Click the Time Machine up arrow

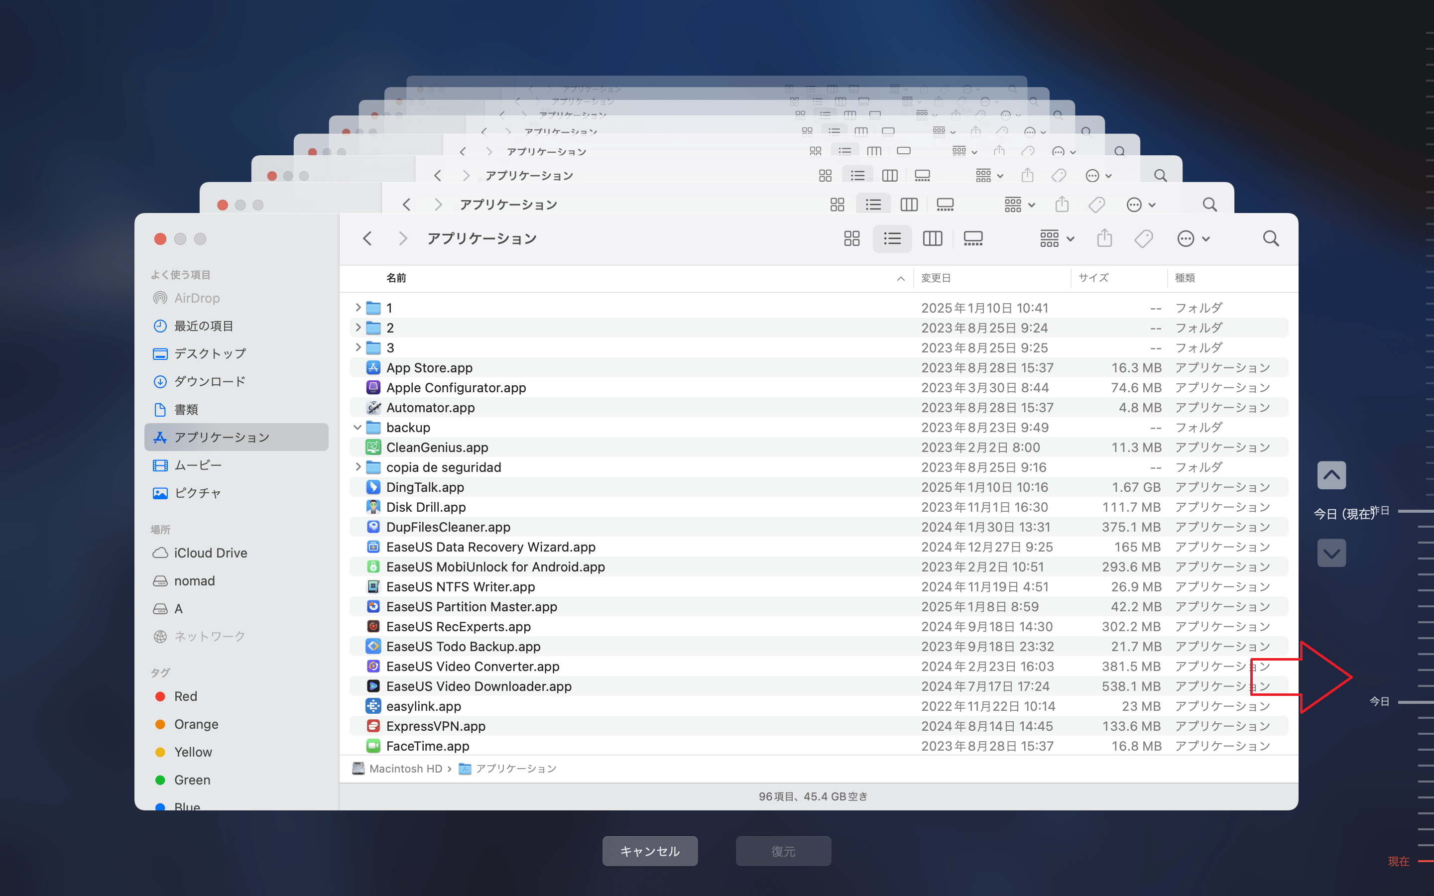point(1331,475)
